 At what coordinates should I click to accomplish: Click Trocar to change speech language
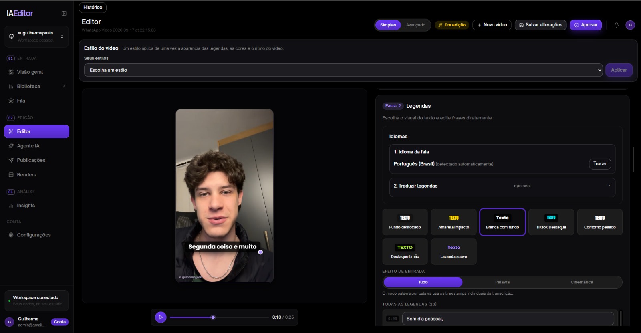(x=600, y=164)
